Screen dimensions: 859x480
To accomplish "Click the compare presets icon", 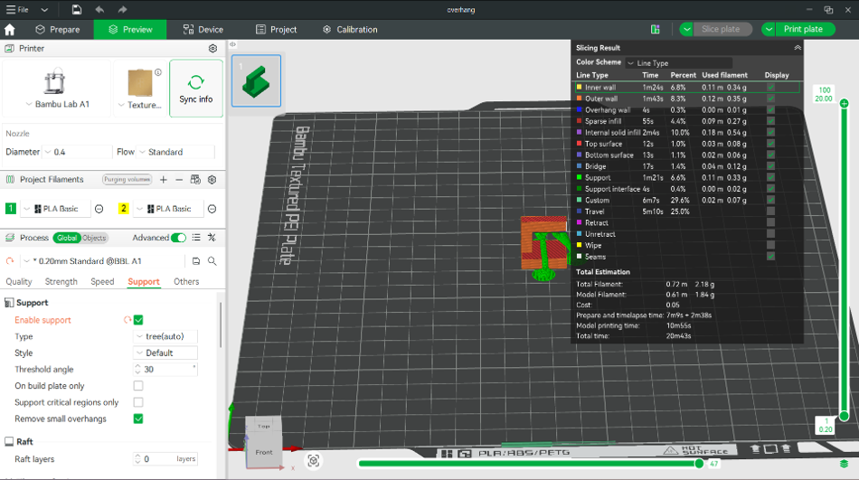I will coord(212,238).
